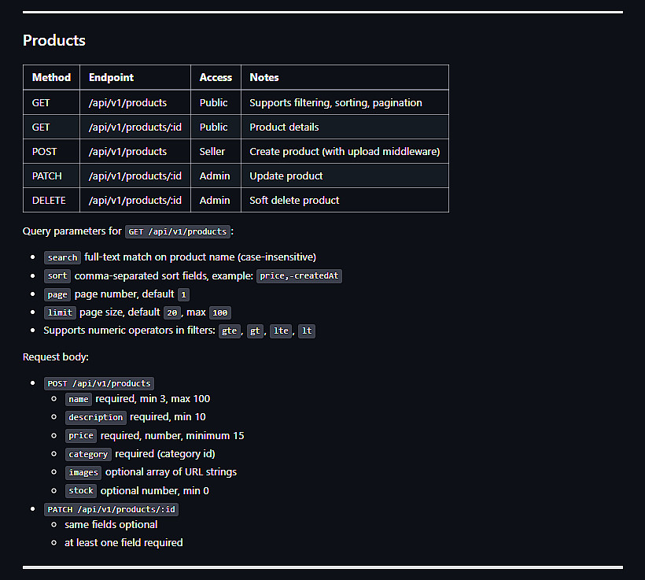Click the "category" field code tag
The image size is (645, 580).
[88, 455]
